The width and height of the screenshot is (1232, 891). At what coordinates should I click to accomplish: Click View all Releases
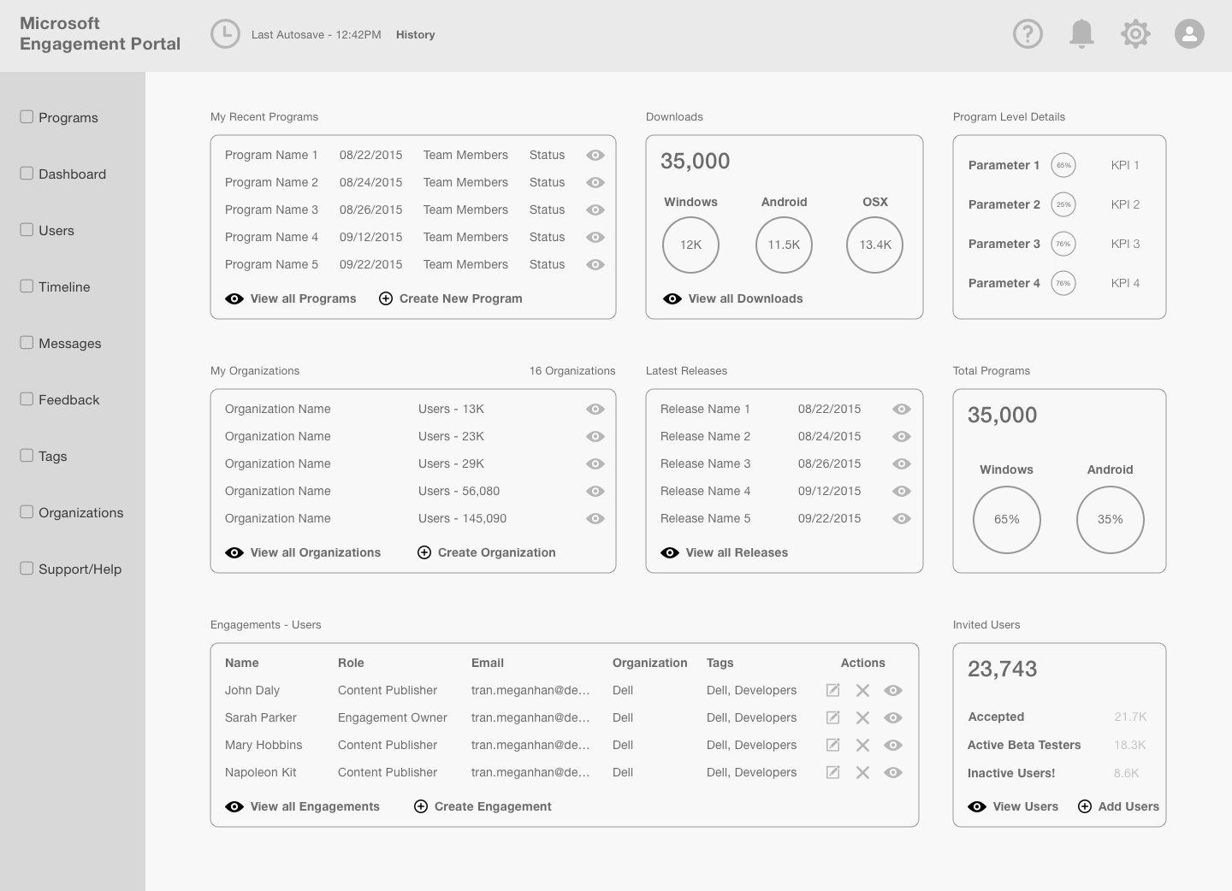(725, 552)
